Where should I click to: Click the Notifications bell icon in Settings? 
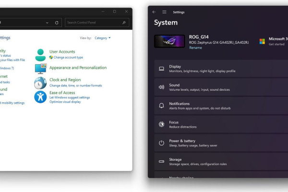pos(161,106)
